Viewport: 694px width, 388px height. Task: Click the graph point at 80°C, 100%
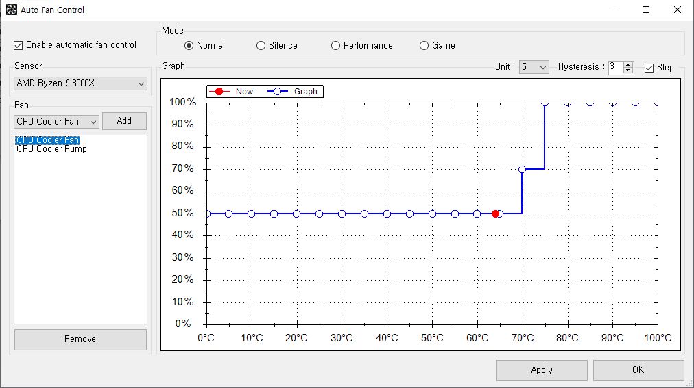click(567, 103)
